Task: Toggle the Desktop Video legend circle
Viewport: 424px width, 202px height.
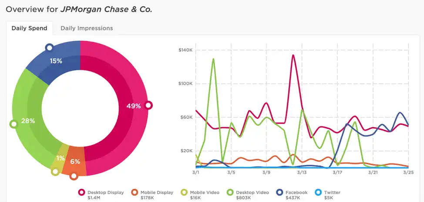Action: [230, 192]
